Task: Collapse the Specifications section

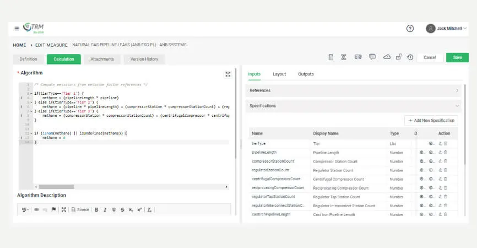Action: point(354,106)
